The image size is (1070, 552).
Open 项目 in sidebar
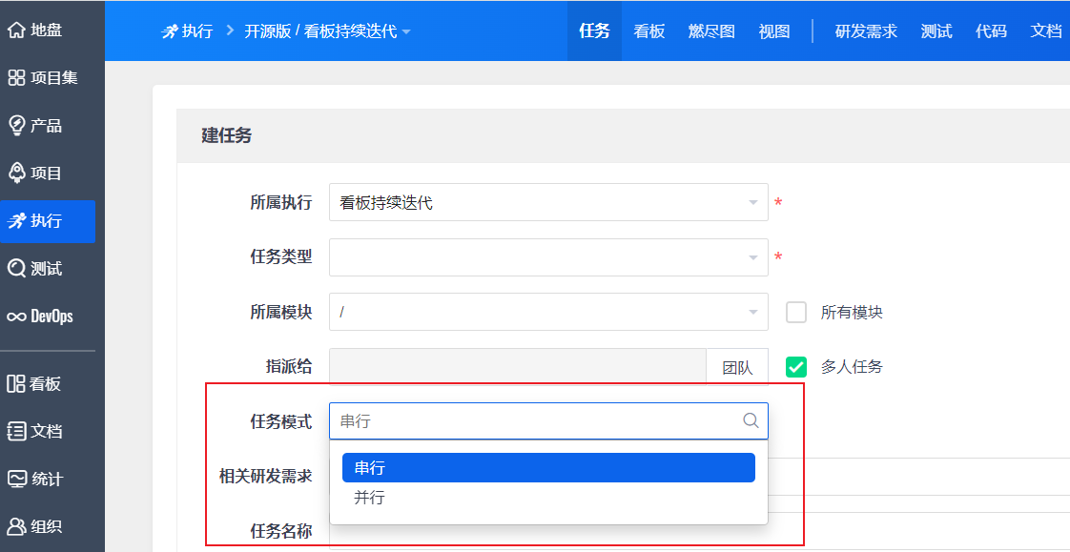35,174
